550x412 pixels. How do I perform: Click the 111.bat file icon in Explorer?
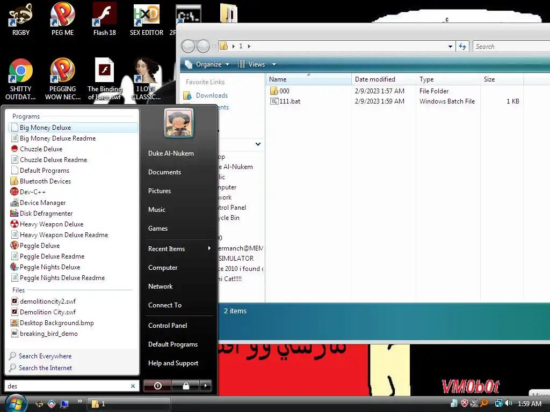tap(274, 101)
